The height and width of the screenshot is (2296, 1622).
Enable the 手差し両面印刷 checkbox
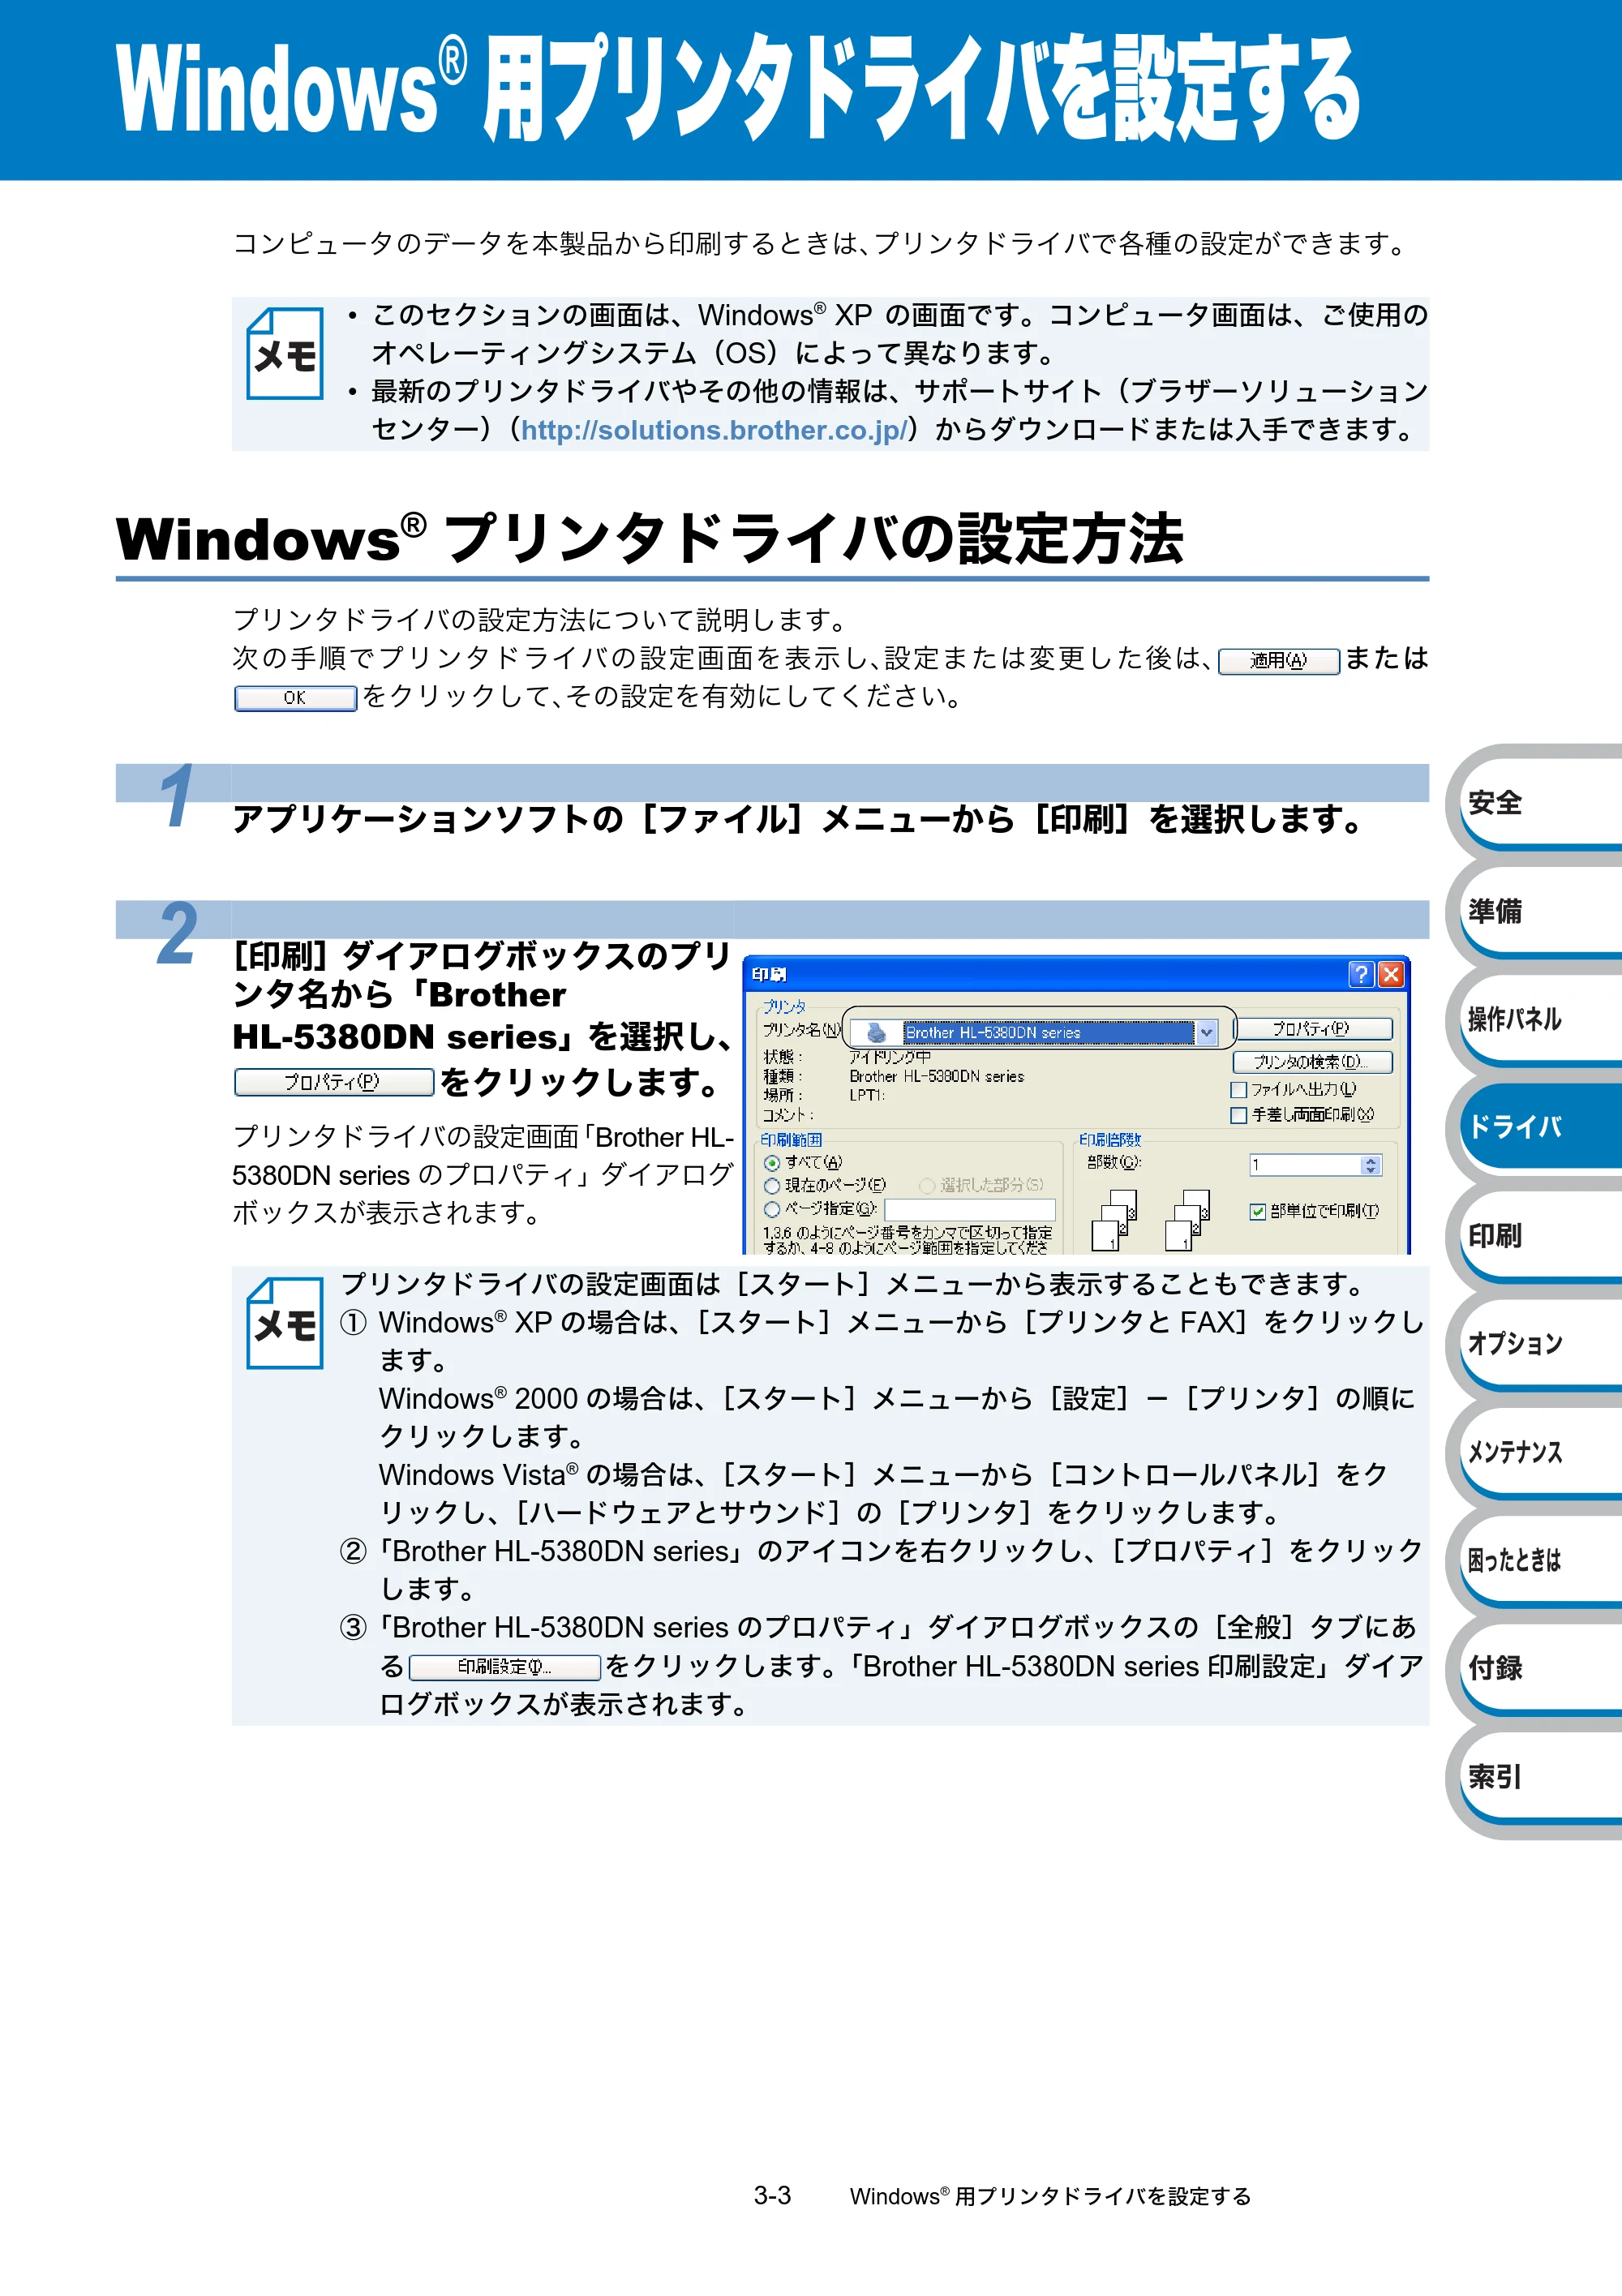pyautogui.click(x=1239, y=1114)
